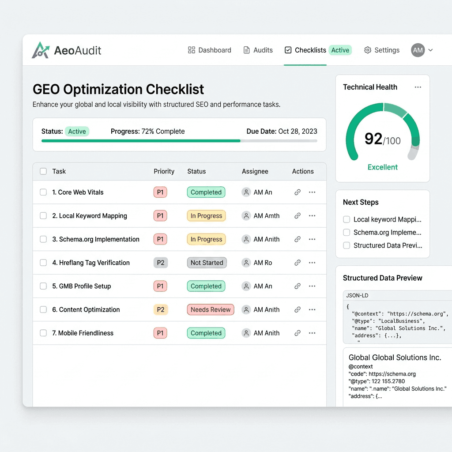
Task: Copy link for Content Optimization task
Action: click(298, 309)
